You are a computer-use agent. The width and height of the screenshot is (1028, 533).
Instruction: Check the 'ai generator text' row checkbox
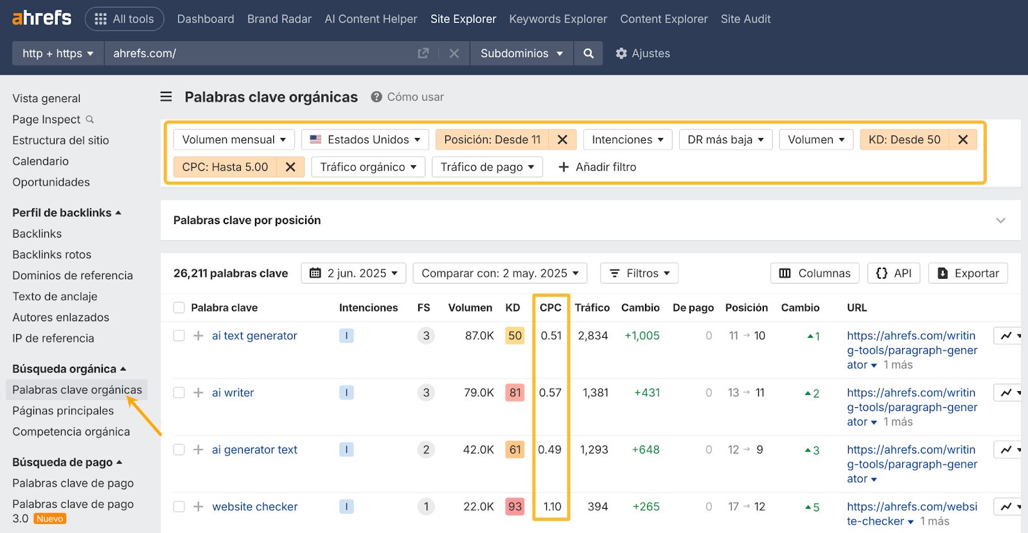pos(179,450)
